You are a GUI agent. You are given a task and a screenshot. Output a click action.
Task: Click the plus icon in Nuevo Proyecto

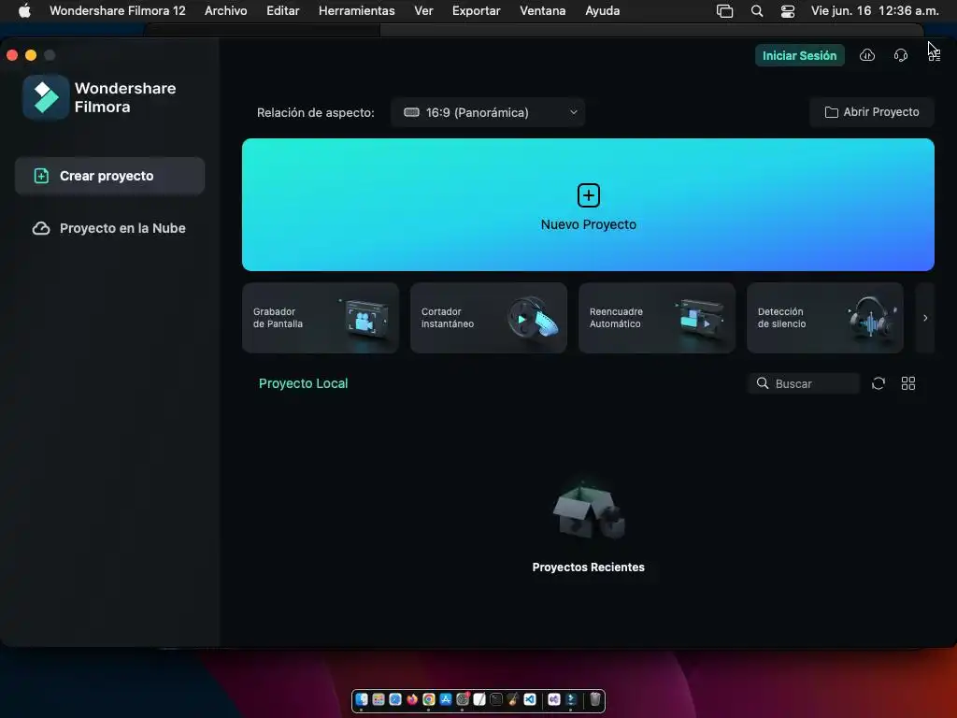[589, 195]
